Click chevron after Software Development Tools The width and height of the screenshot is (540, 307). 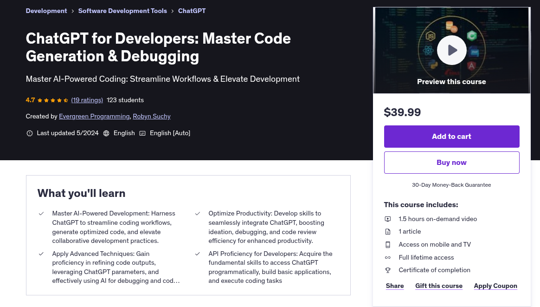173,11
